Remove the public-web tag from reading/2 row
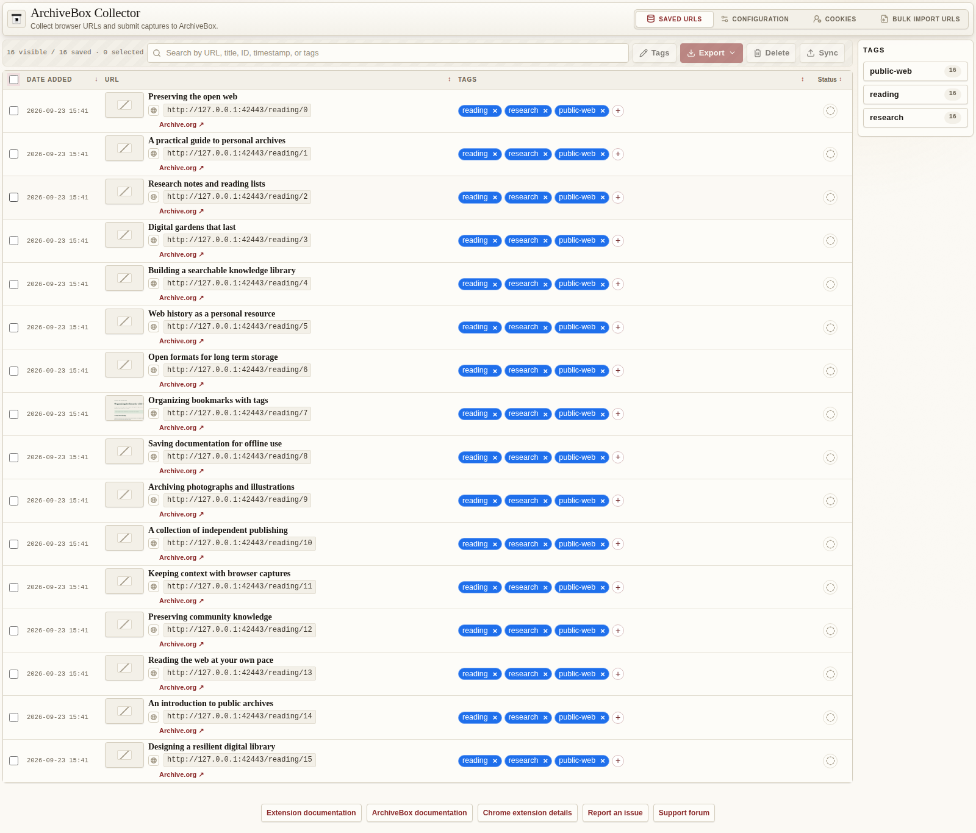 click(603, 198)
